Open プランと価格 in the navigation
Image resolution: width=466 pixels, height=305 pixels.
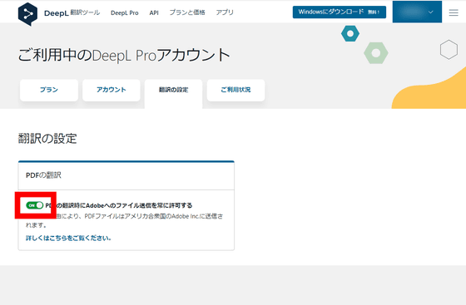pos(187,12)
